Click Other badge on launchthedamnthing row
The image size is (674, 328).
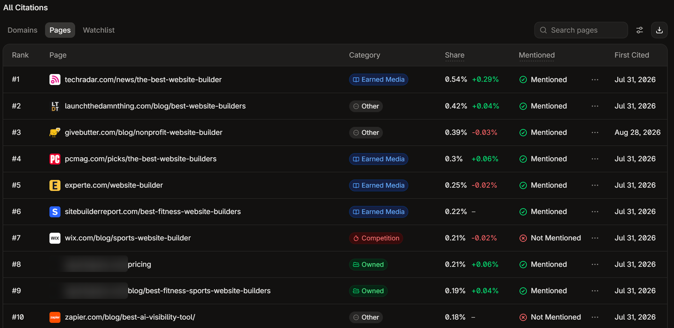point(366,106)
